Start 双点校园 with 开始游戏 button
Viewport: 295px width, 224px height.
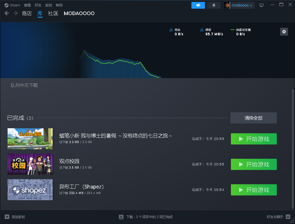(x=254, y=164)
